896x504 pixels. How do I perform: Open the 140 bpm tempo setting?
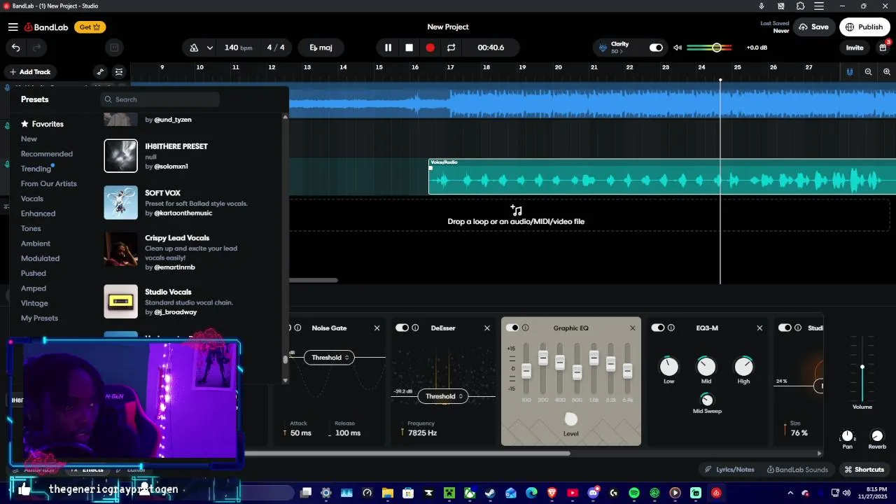pyautogui.click(x=238, y=48)
